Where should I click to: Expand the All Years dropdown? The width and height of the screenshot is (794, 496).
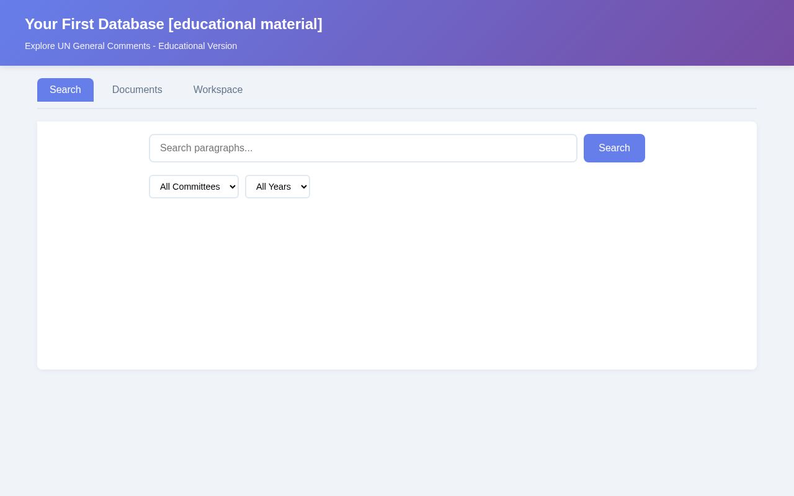(277, 187)
